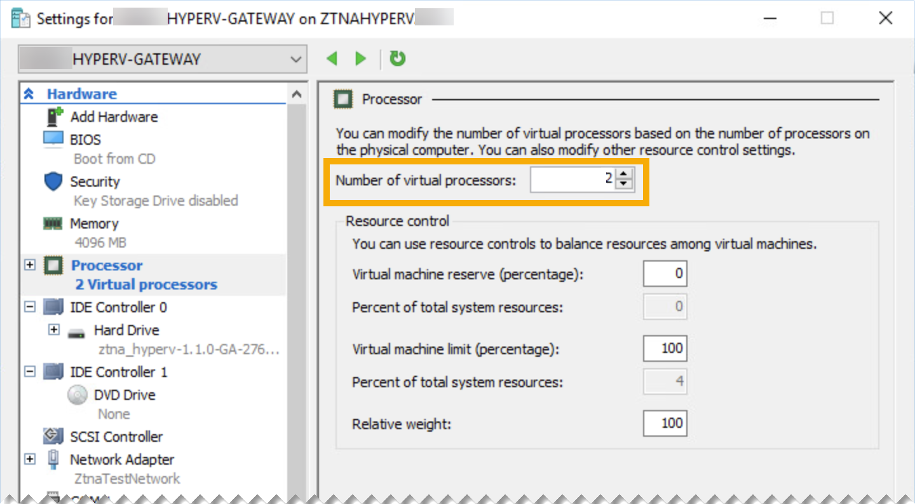Click the Add Hardware icon

coord(56,117)
